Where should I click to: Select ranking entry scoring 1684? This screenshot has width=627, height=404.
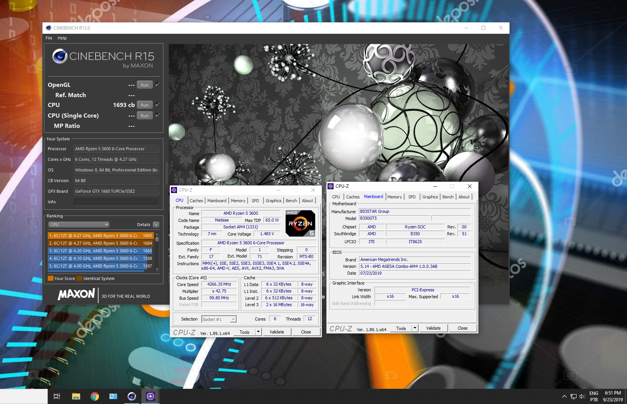(x=100, y=243)
